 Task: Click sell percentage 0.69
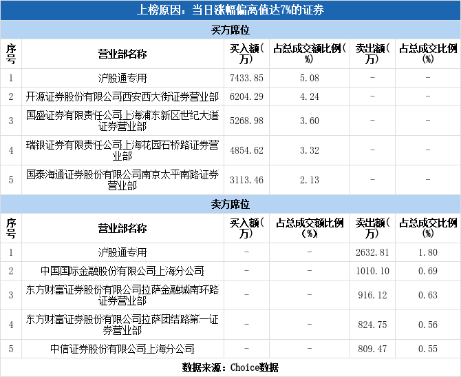point(428,271)
